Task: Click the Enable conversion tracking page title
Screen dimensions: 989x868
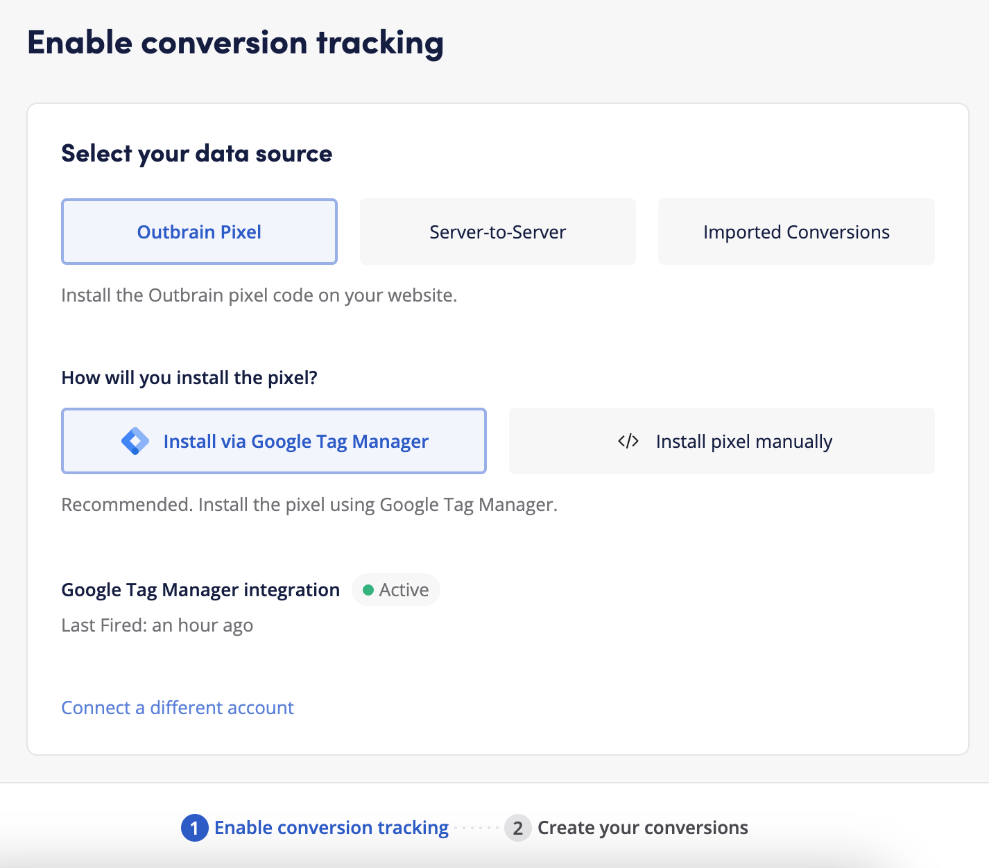Action: pos(235,43)
